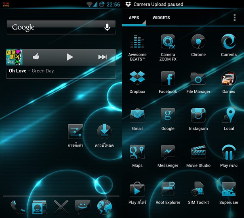244x218 pixels.
Task: Open Contacts from the dock
Action: (39, 207)
